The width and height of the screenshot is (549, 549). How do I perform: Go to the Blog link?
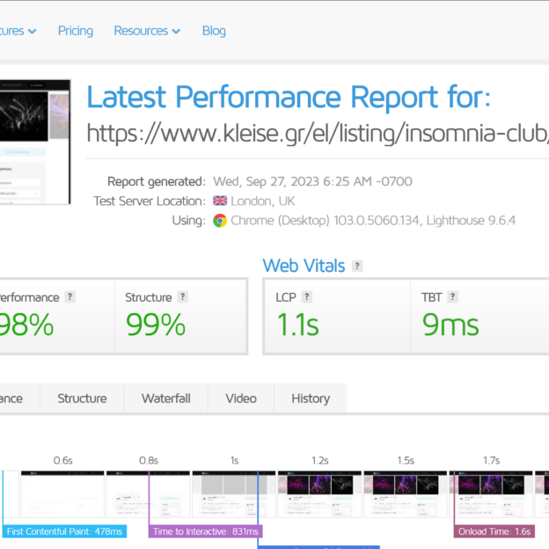click(214, 31)
